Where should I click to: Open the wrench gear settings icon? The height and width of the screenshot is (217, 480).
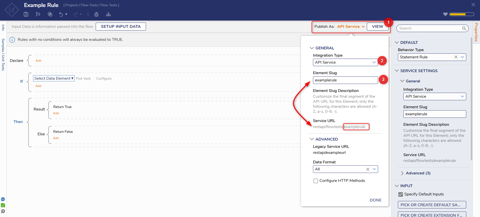tap(3, 211)
